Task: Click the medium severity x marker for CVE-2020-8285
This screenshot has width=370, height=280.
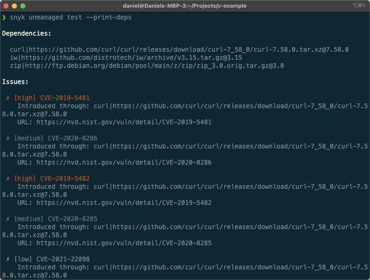Action: pos(7,218)
